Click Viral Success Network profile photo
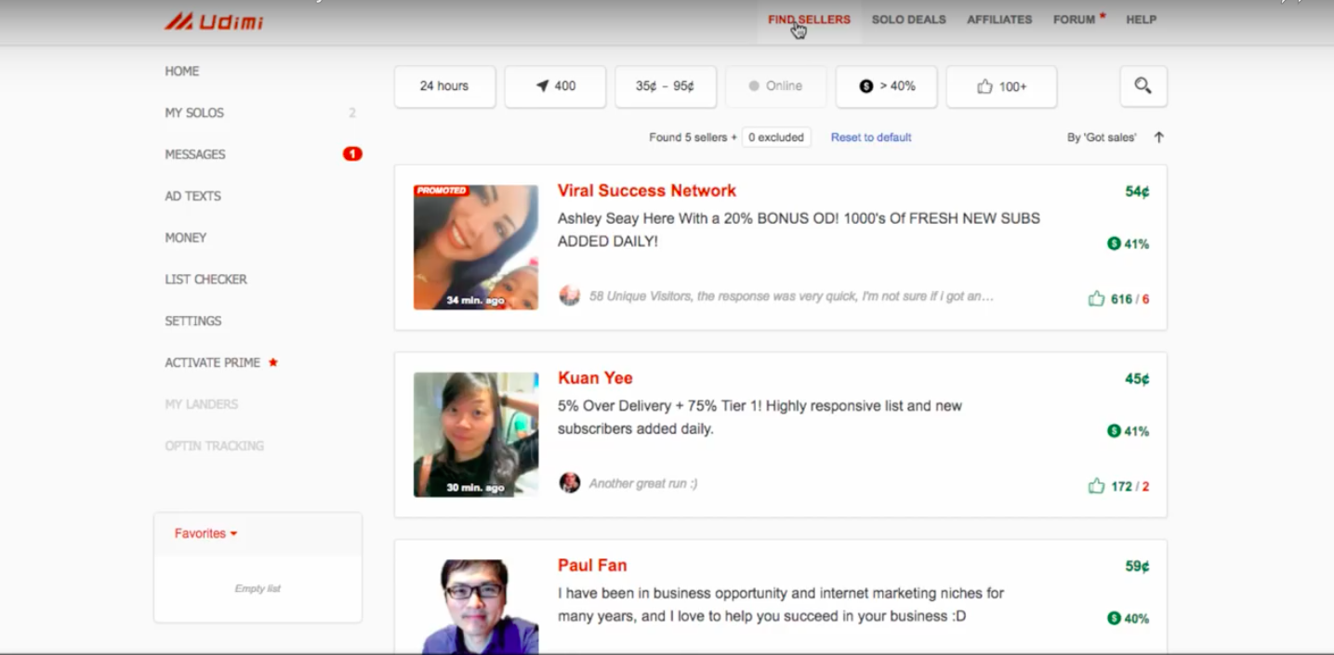Viewport: 1334px width, 655px height. [x=476, y=247]
